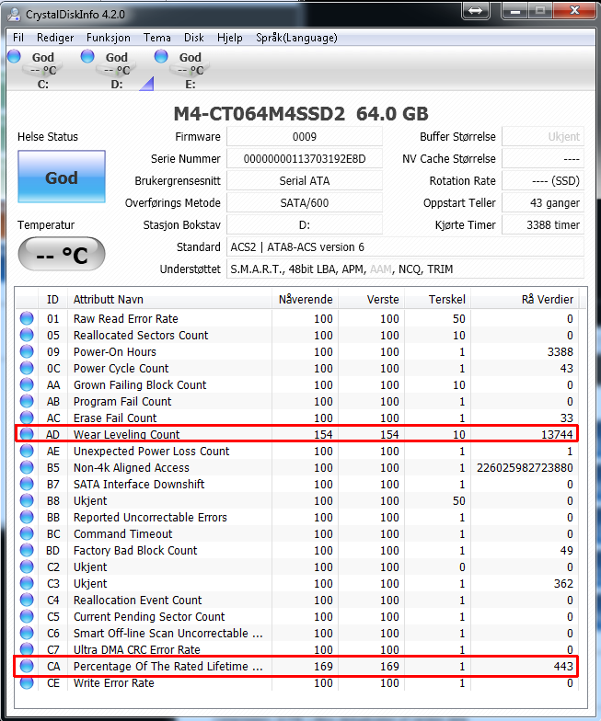The width and height of the screenshot is (601, 721).
Task: Click status orb for Unexpected Power Loss Count
Action: [27, 451]
